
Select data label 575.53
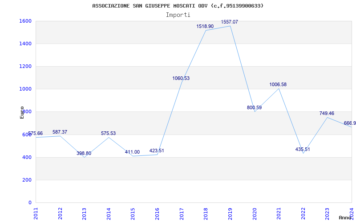[108, 134]
